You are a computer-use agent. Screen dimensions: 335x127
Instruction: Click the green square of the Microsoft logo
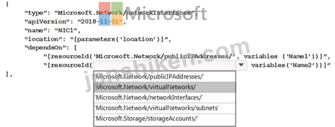[x=117, y=8]
